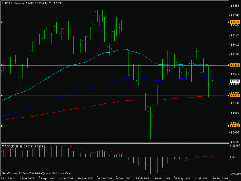Click the 1.6745 price scale value
Viewport: 241px width, 181px height.
[x=235, y=15]
